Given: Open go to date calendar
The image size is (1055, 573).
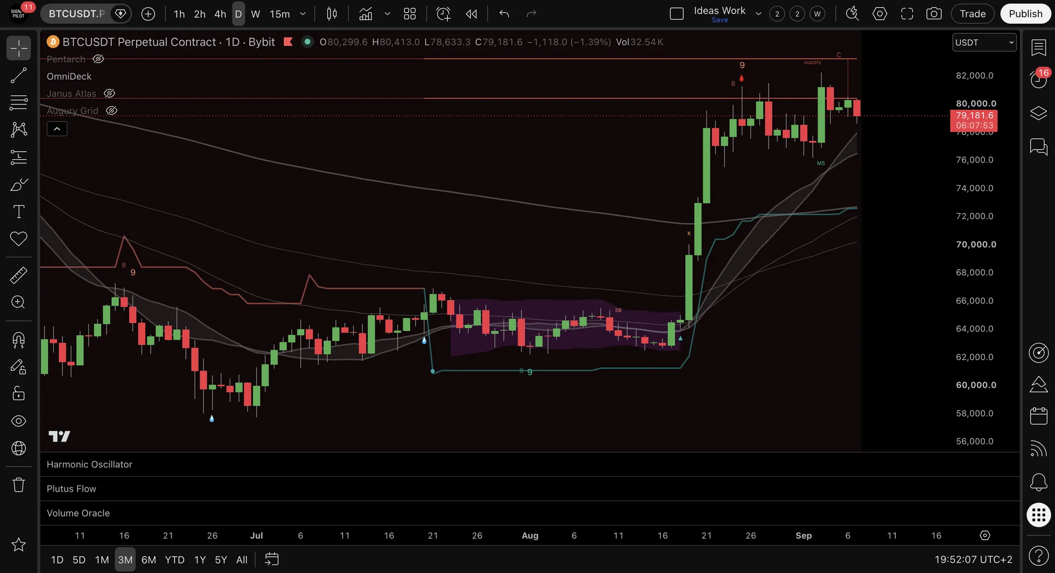Looking at the screenshot, I should tap(272, 560).
